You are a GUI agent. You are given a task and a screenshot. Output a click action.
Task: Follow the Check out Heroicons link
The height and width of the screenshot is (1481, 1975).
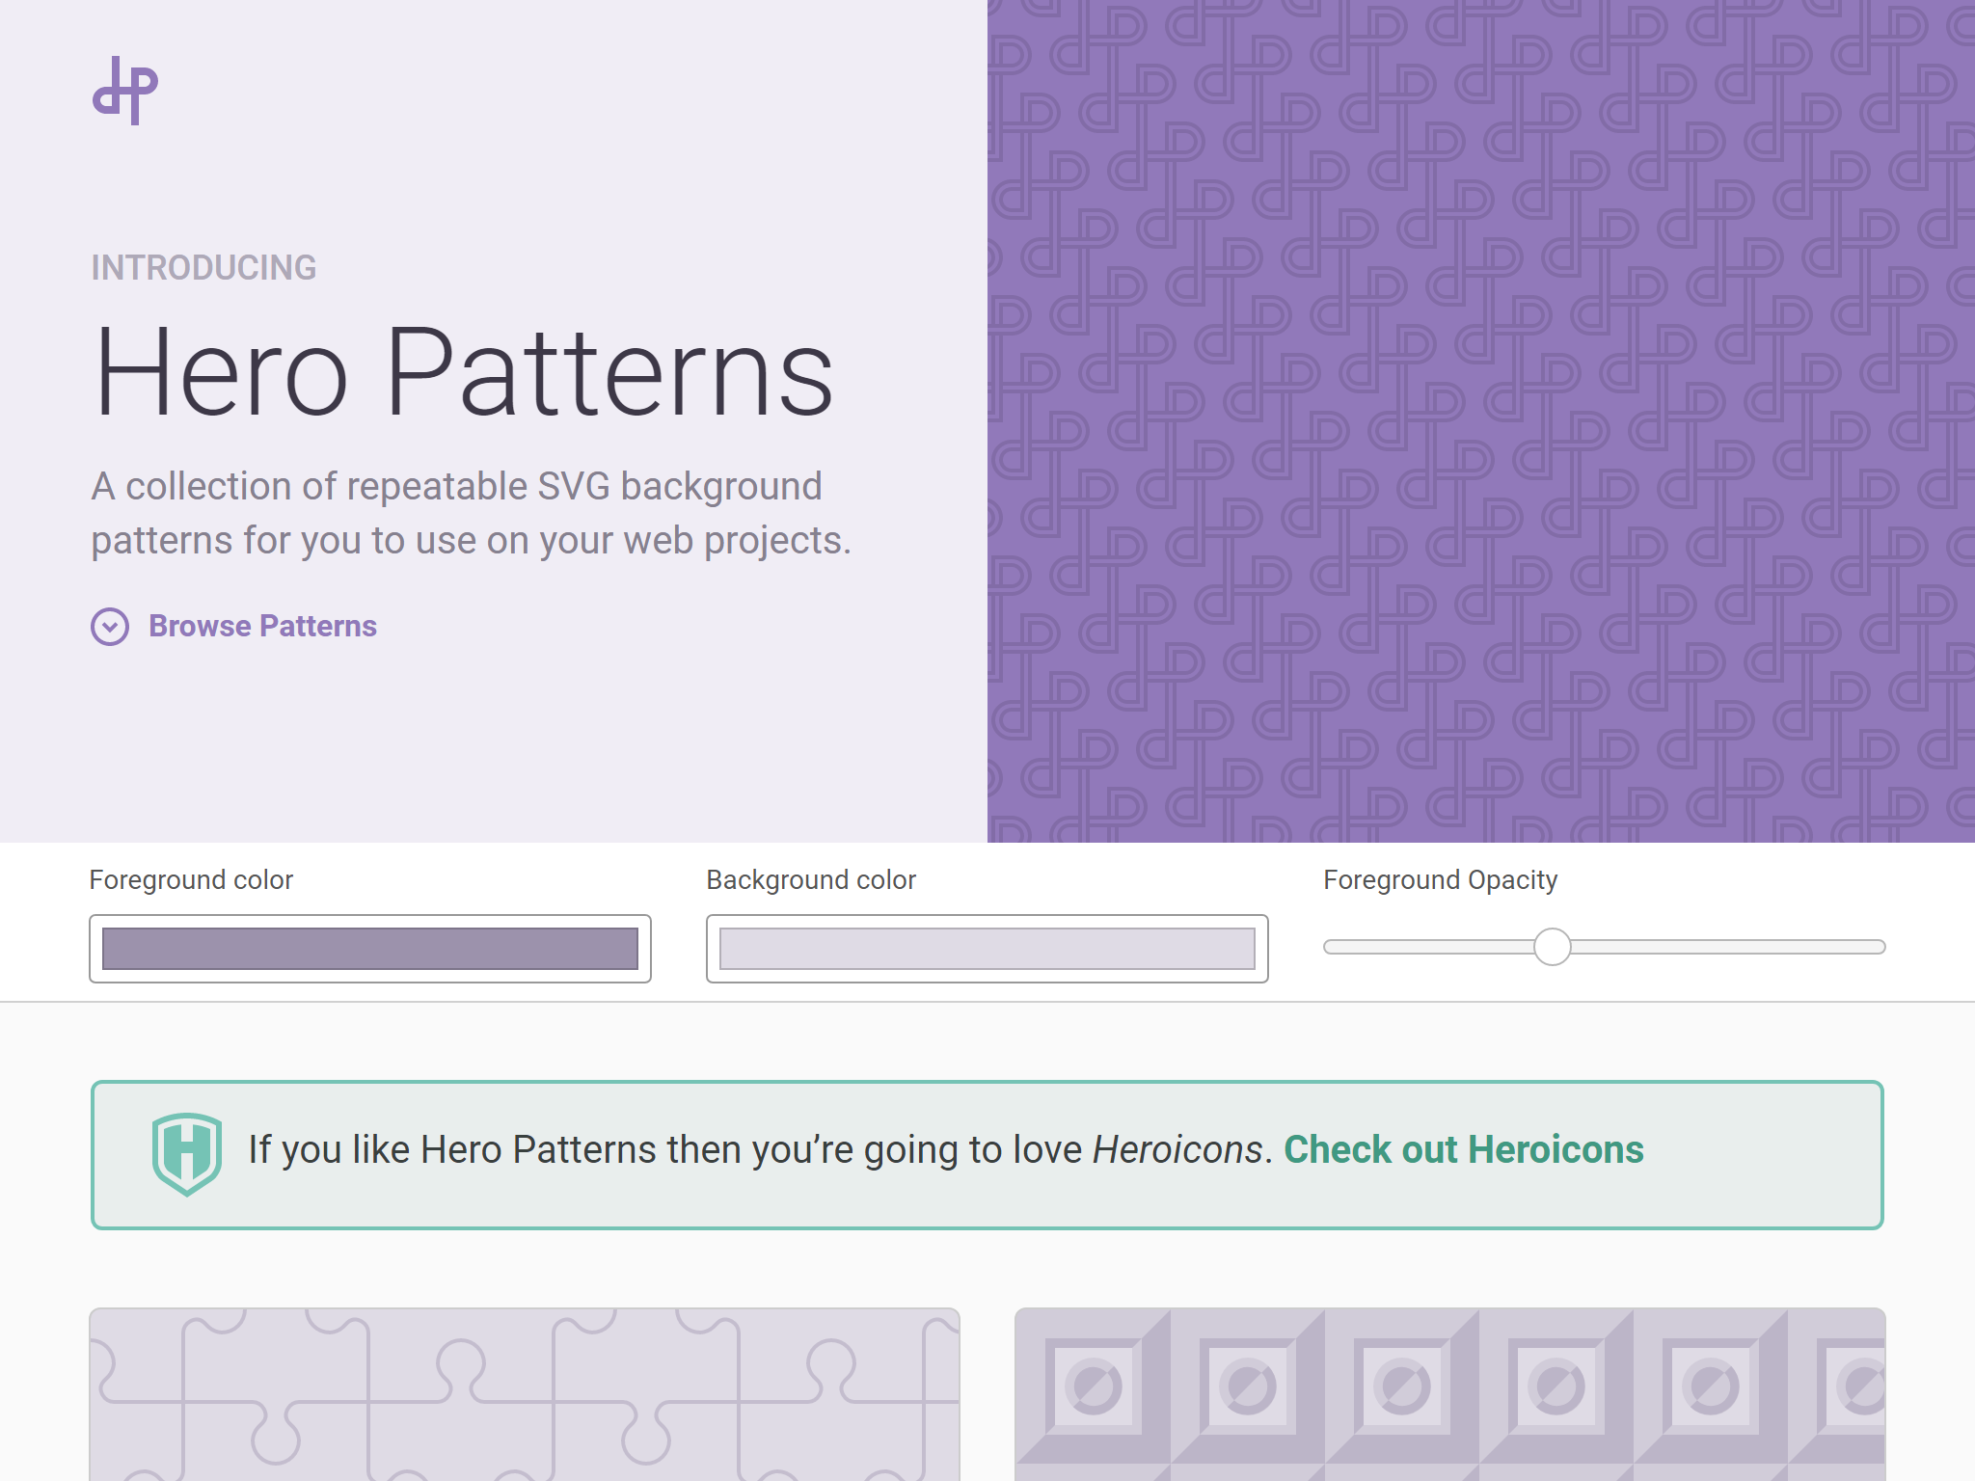point(1465,1148)
